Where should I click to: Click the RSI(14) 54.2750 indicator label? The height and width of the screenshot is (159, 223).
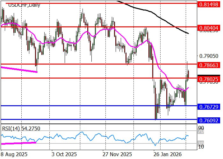(x=21, y=128)
